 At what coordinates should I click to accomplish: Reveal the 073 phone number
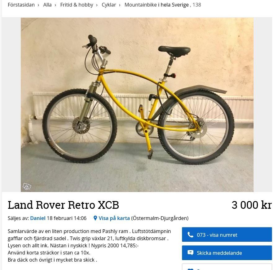(227, 235)
